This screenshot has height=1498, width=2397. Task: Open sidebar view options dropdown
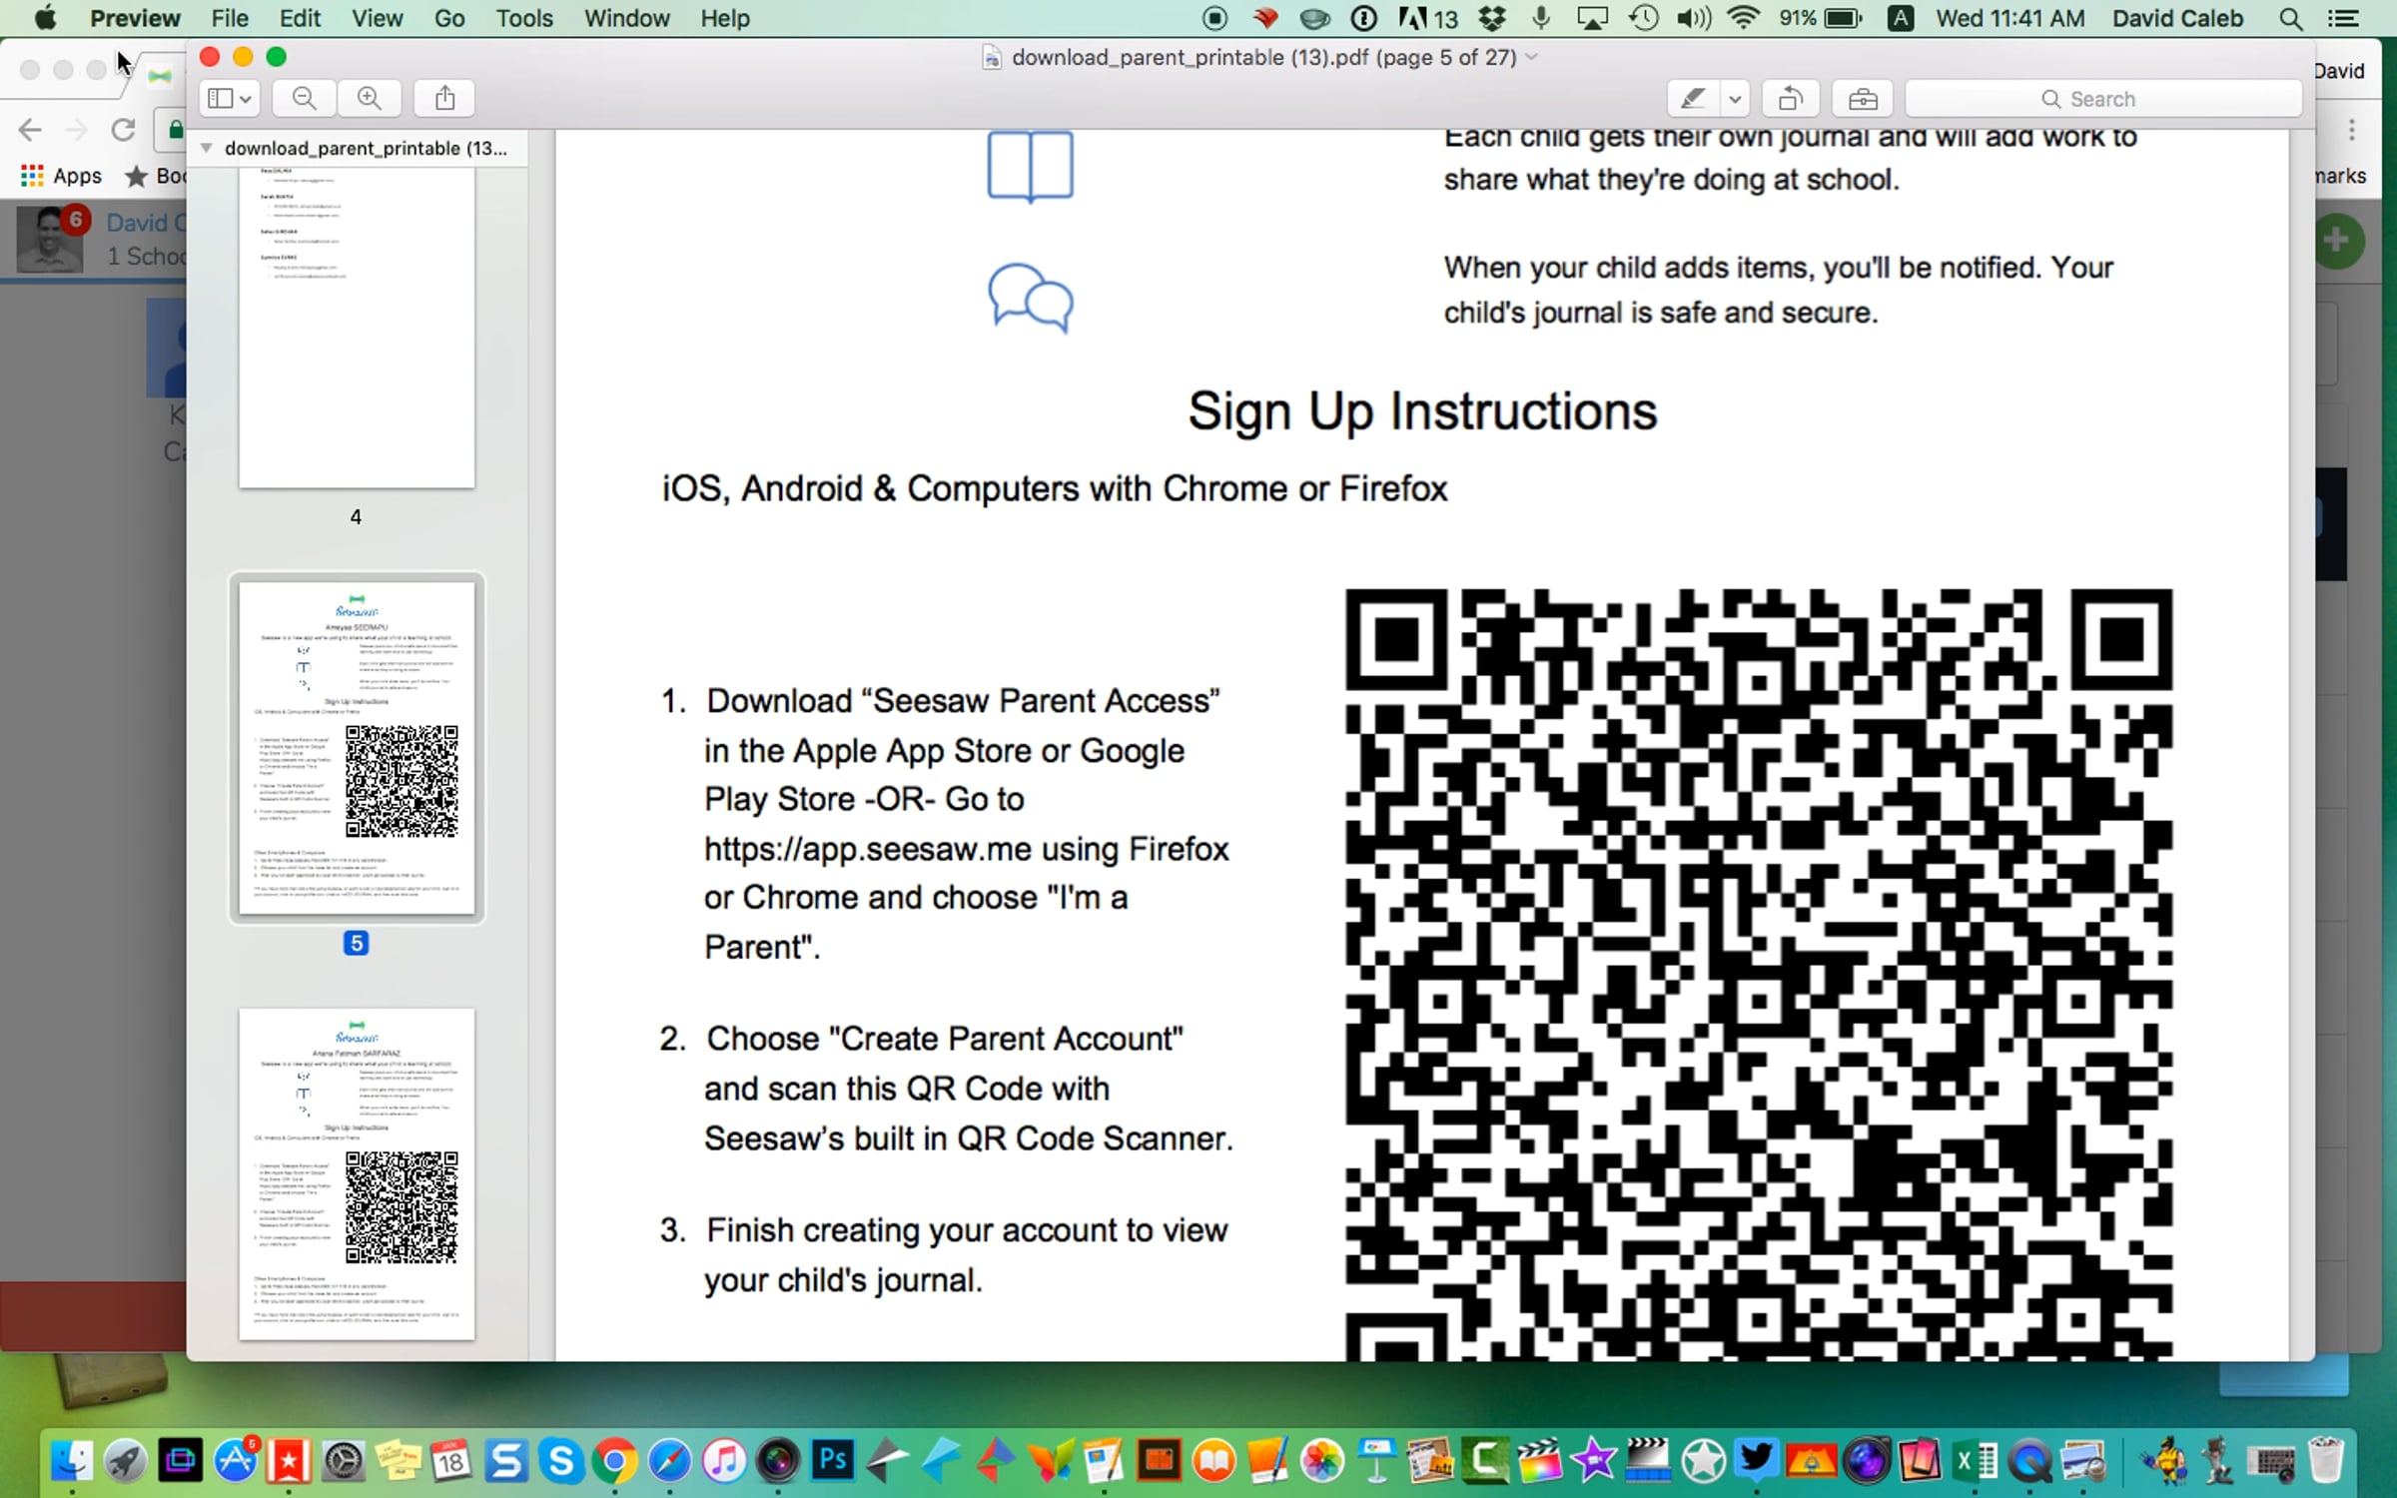(x=229, y=98)
